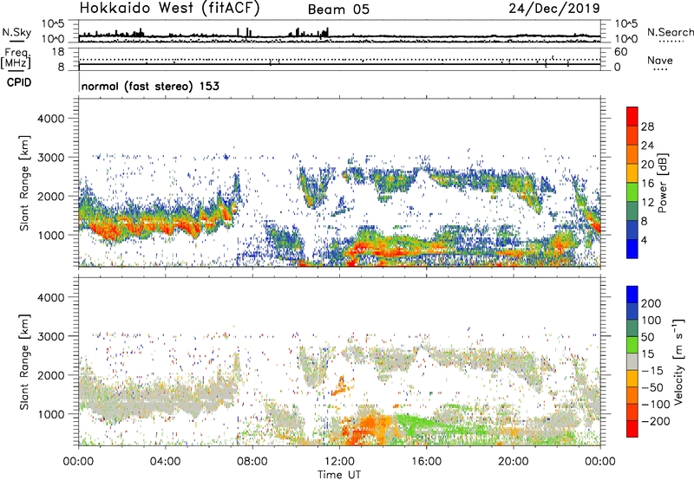Click the '-100' label on Velocity colorbar
694x480 pixels.
click(x=656, y=405)
